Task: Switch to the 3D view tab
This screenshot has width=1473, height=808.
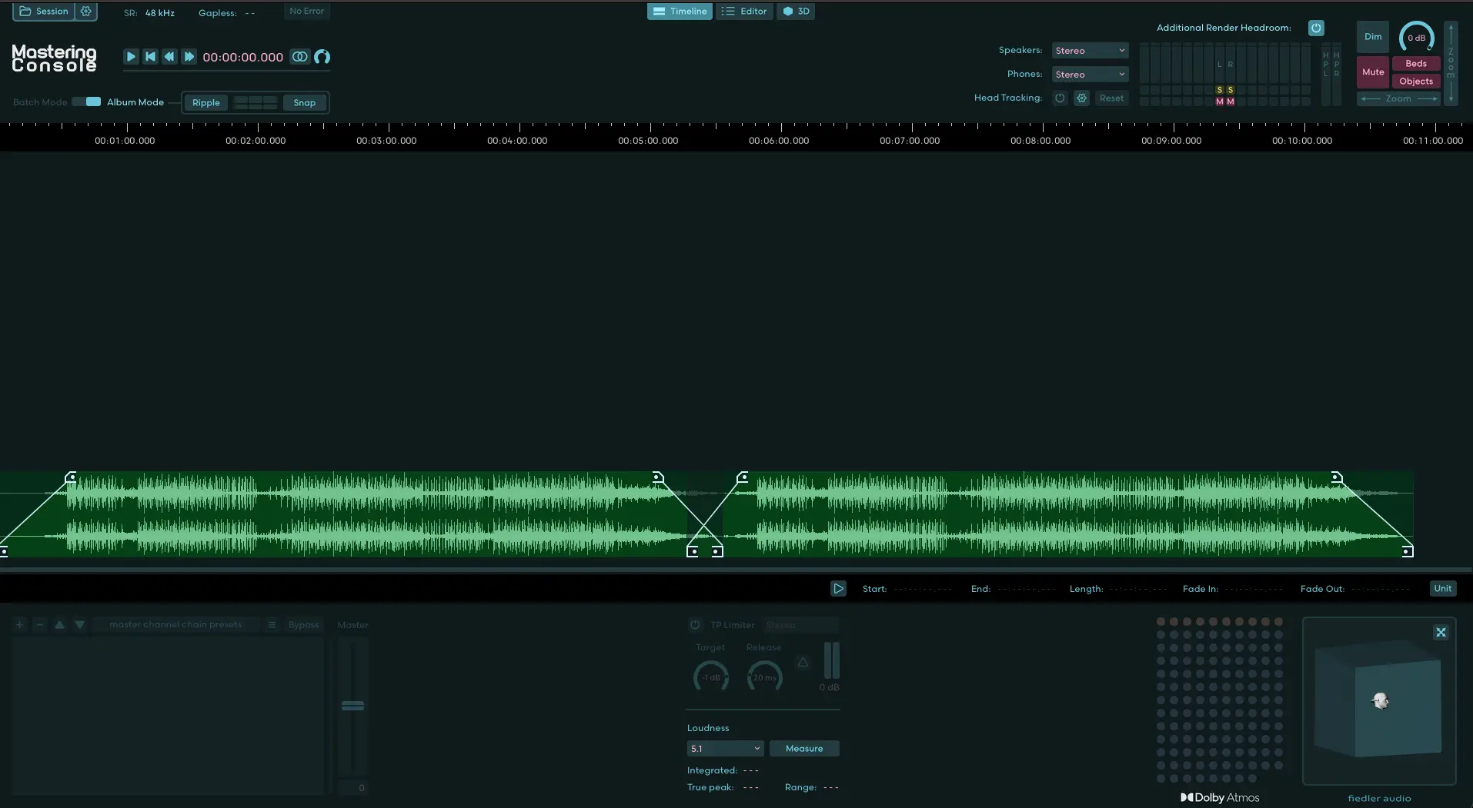Action: (x=796, y=12)
